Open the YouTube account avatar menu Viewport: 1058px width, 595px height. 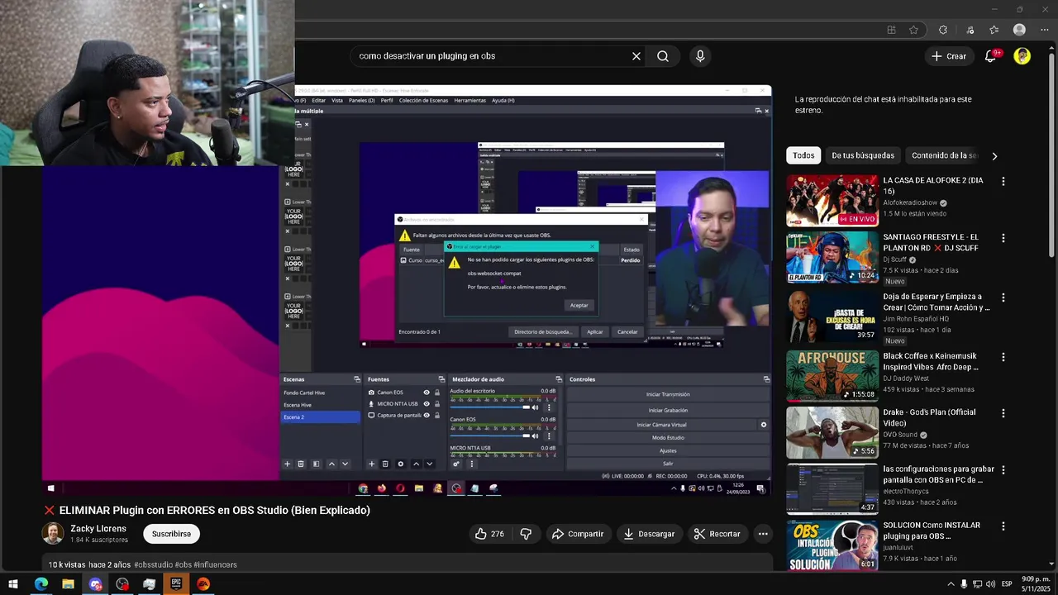[x=1022, y=56]
